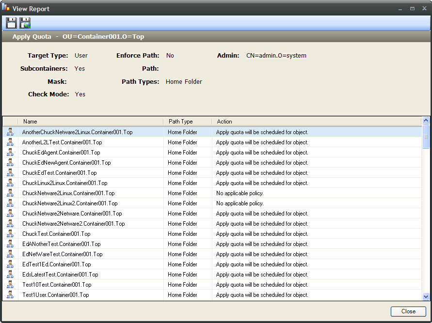Click the Target Type value User
The height and width of the screenshot is (323, 432).
(x=81, y=56)
